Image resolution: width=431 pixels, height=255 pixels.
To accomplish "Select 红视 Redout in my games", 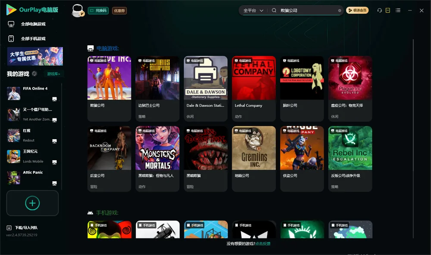I will click(32, 135).
